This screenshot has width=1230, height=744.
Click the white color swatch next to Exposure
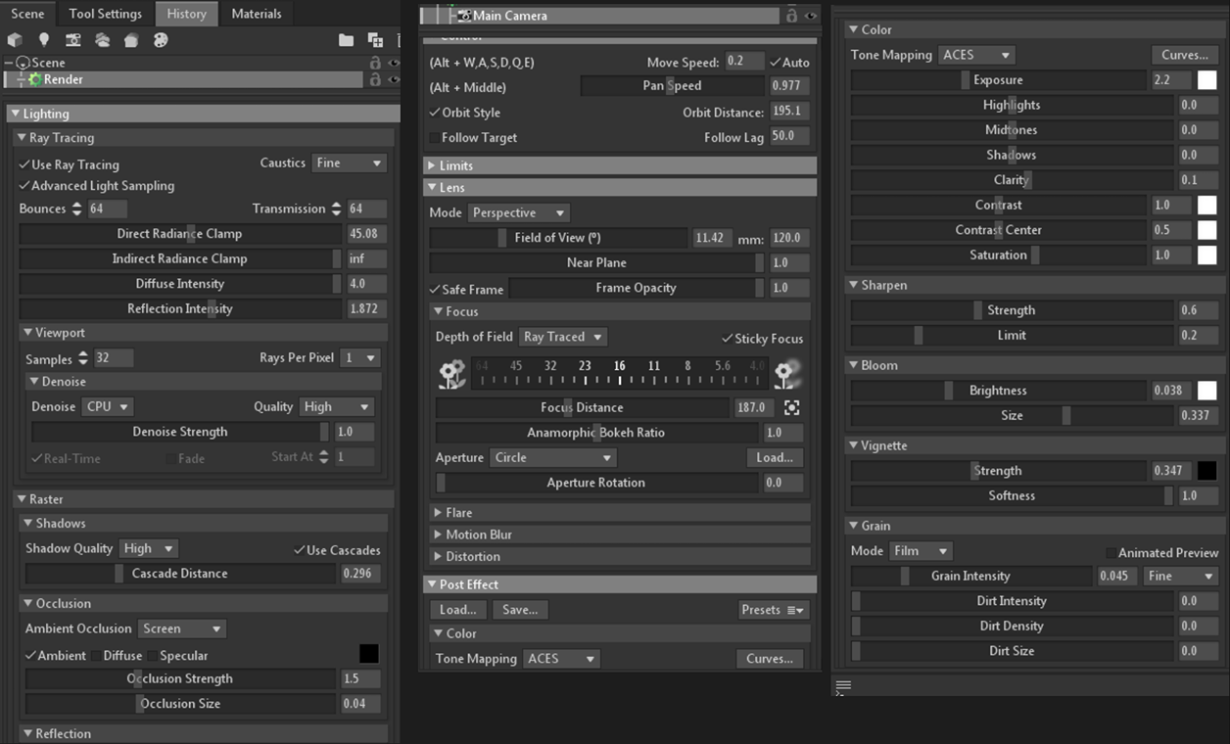(1206, 80)
